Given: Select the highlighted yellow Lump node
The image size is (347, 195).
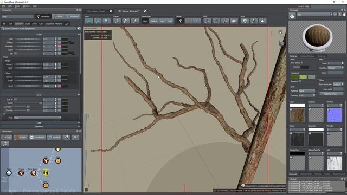Looking at the screenshot, I should (x=46, y=173).
